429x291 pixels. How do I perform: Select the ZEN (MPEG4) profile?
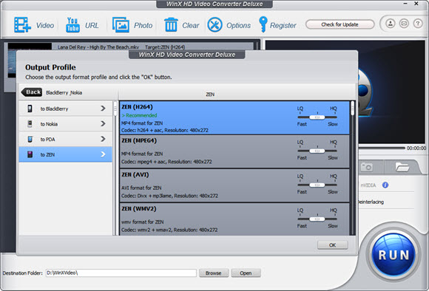point(234,151)
